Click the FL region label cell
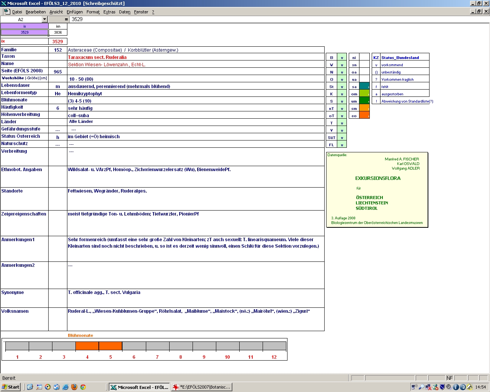Viewport: 490px width, 392px height. [332, 145]
